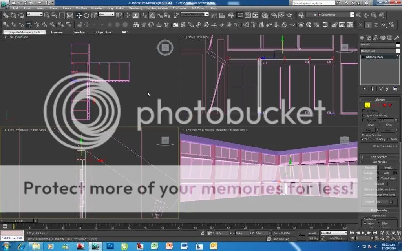Open the Curve Editor icon
402x251 pixels.
coord(248,15)
